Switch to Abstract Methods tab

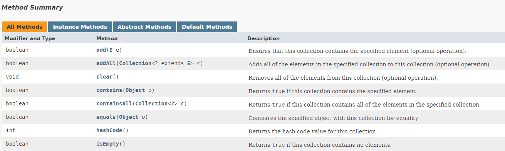point(144,27)
